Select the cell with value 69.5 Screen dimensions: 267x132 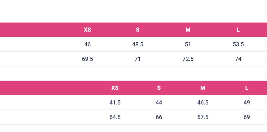click(87, 59)
